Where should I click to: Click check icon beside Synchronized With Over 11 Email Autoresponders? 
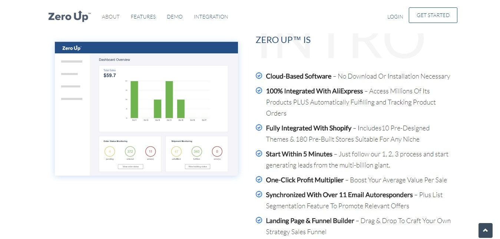259,194
